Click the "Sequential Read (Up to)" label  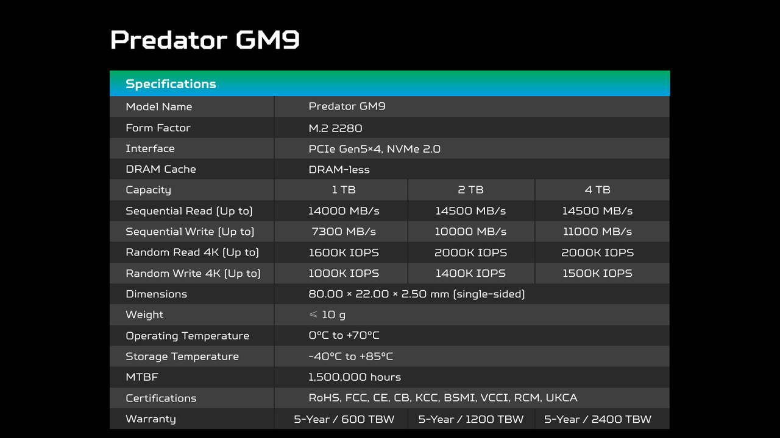click(189, 211)
